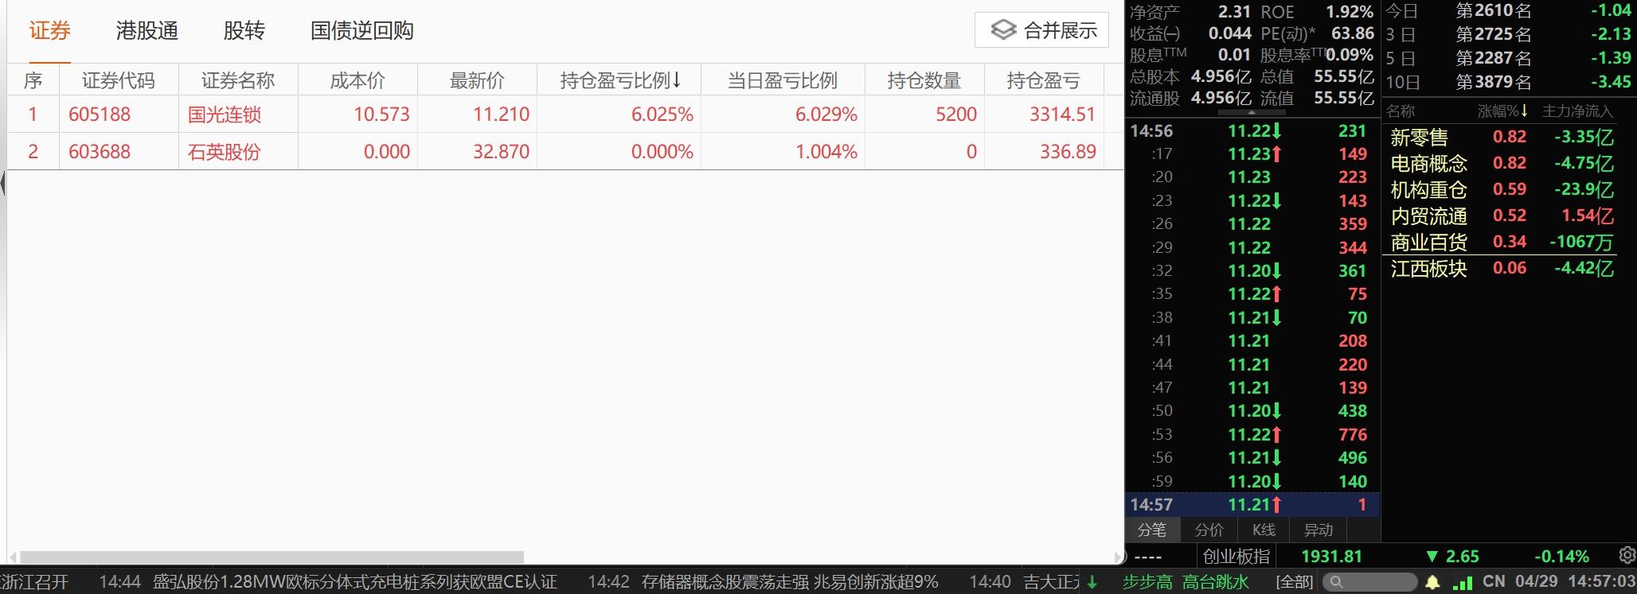Image resolution: width=1637 pixels, height=594 pixels.
Task: Click the index value 1931.81
Action: coord(1331,556)
